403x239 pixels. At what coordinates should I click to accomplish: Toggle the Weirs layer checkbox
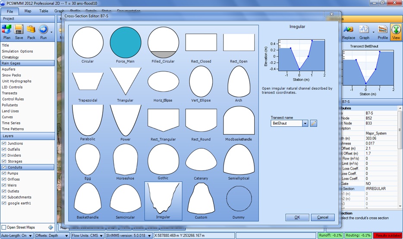(x=4, y=185)
